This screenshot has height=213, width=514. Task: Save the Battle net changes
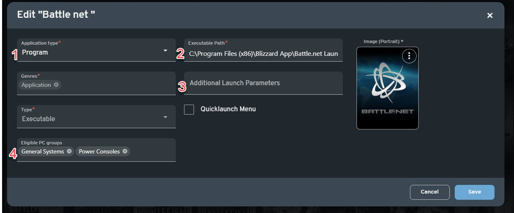pyautogui.click(x=474, y=192)
